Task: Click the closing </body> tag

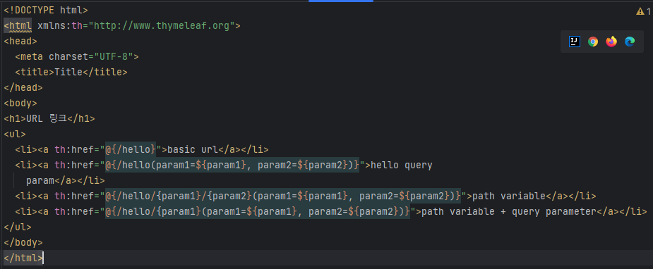Action: coord(23,242)
